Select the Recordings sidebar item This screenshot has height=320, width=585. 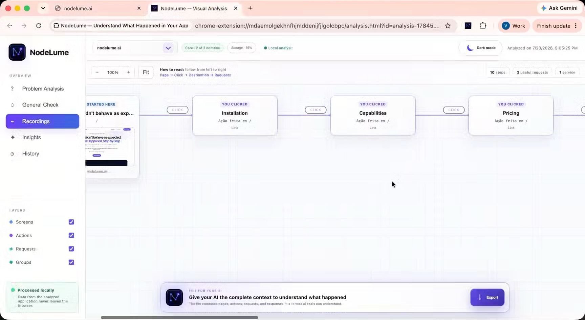click(42, 121)
